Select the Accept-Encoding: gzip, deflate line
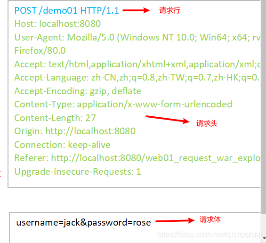This screenshot has width=266, height=243. click(x=78, y=91)
